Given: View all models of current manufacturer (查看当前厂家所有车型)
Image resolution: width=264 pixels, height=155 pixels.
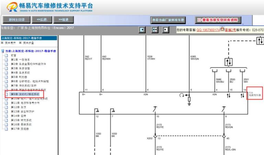Looking at the screenshot, I should [x=168, y=20].
